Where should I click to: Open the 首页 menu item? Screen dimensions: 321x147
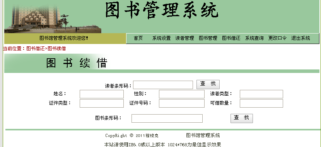[x=138, y=38]
